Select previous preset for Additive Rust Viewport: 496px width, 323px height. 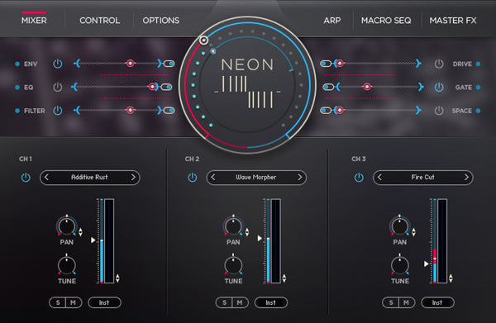[46, 178]
